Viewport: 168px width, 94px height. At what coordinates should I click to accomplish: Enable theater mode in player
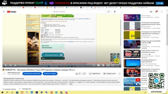point(113,65)
